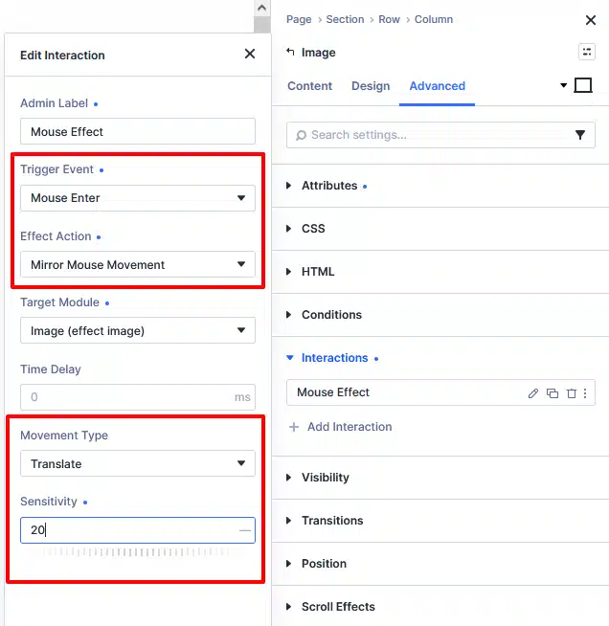Go to Page in breadcrumb
This screenshot has height=626, width=609.
click(299, 19)
